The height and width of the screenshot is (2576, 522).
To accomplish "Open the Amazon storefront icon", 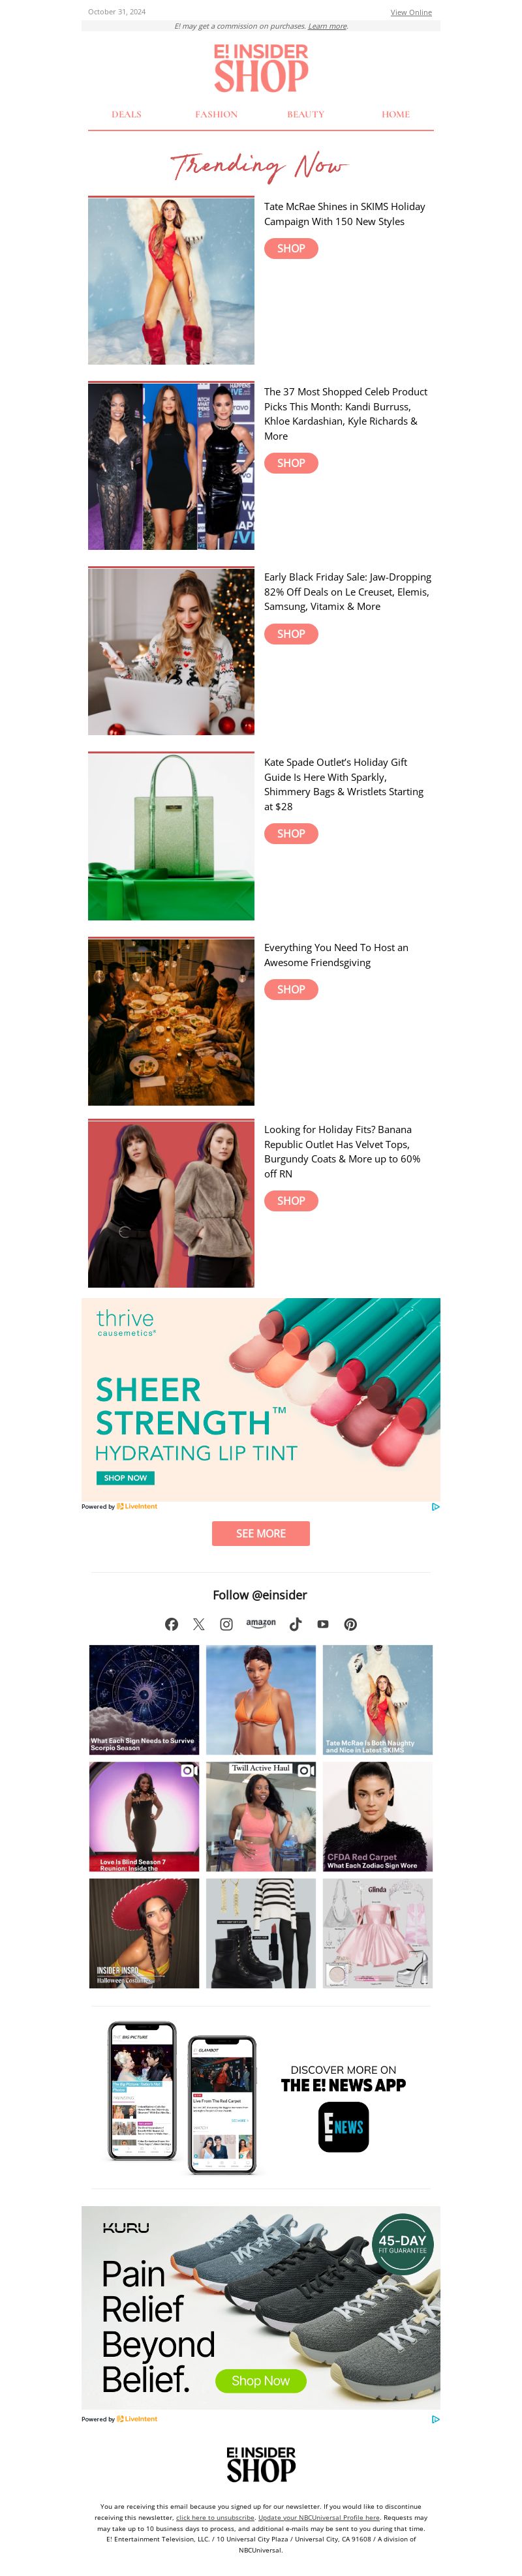I will [261, 1623].
